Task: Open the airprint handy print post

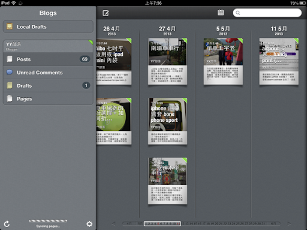Action: tap(279, 61)
